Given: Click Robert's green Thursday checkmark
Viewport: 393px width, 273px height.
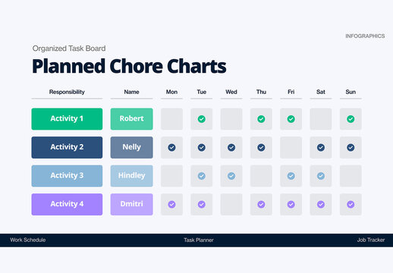Looking at the screenshot, I should pyautogui.click(x=261, y=119).
